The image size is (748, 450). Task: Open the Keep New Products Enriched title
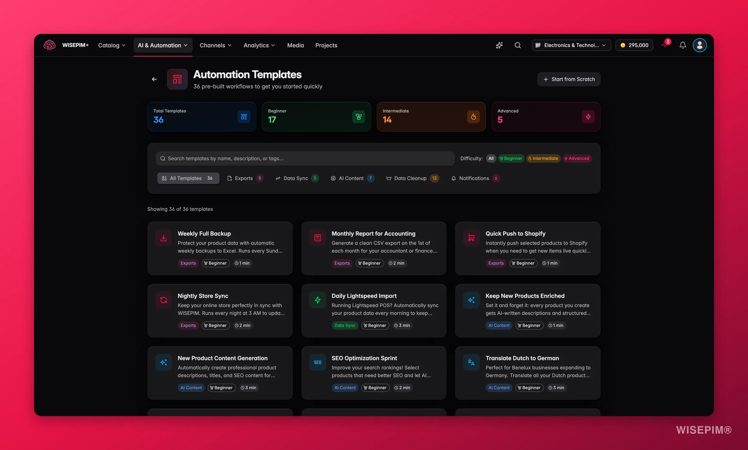[525, 296]
